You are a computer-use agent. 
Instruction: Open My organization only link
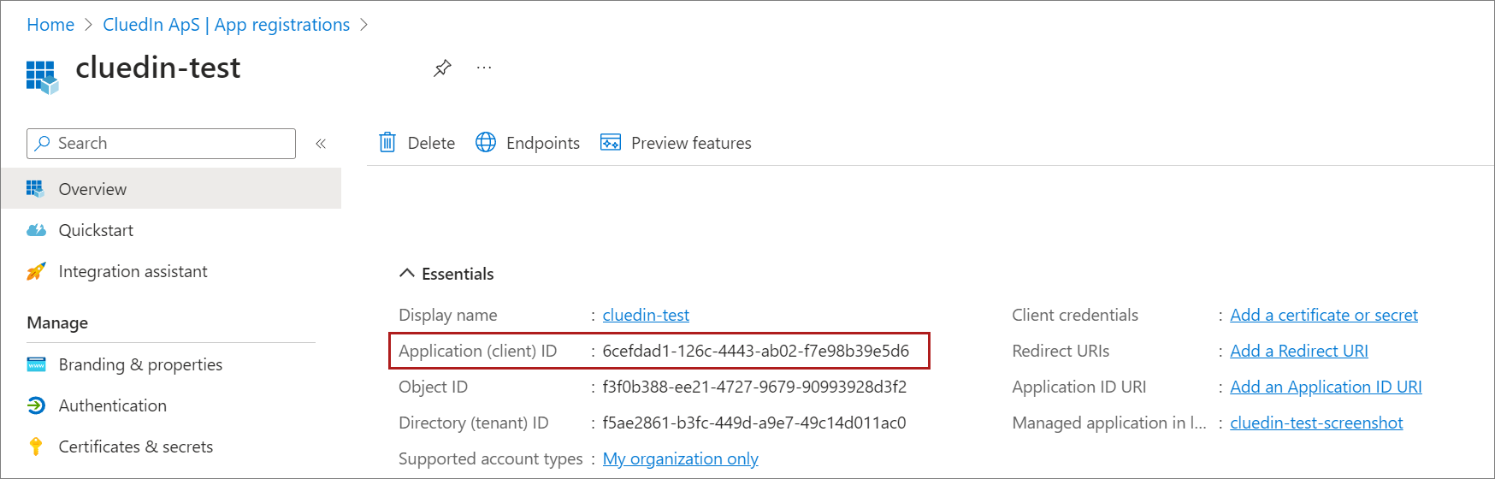[x=680, y=458]
